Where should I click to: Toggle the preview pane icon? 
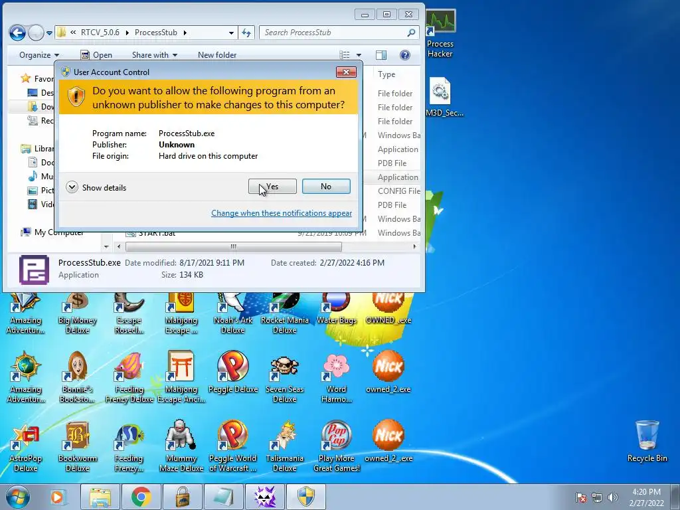pos(381,55)
